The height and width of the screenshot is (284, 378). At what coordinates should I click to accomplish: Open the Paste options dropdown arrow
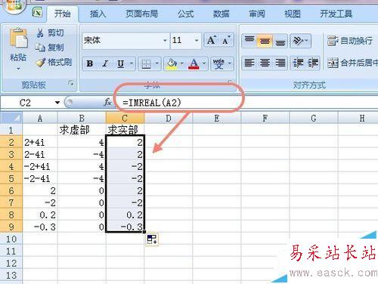pyautogui.click(x=18, y=69)
